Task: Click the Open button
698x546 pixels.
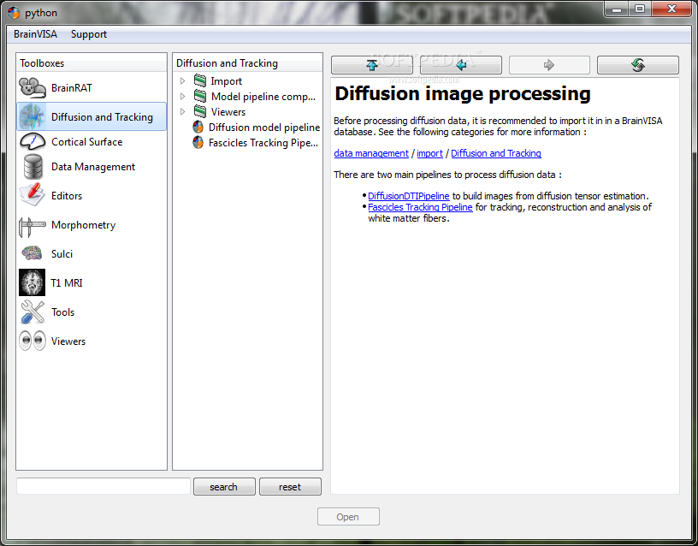Action: (348, 517)
